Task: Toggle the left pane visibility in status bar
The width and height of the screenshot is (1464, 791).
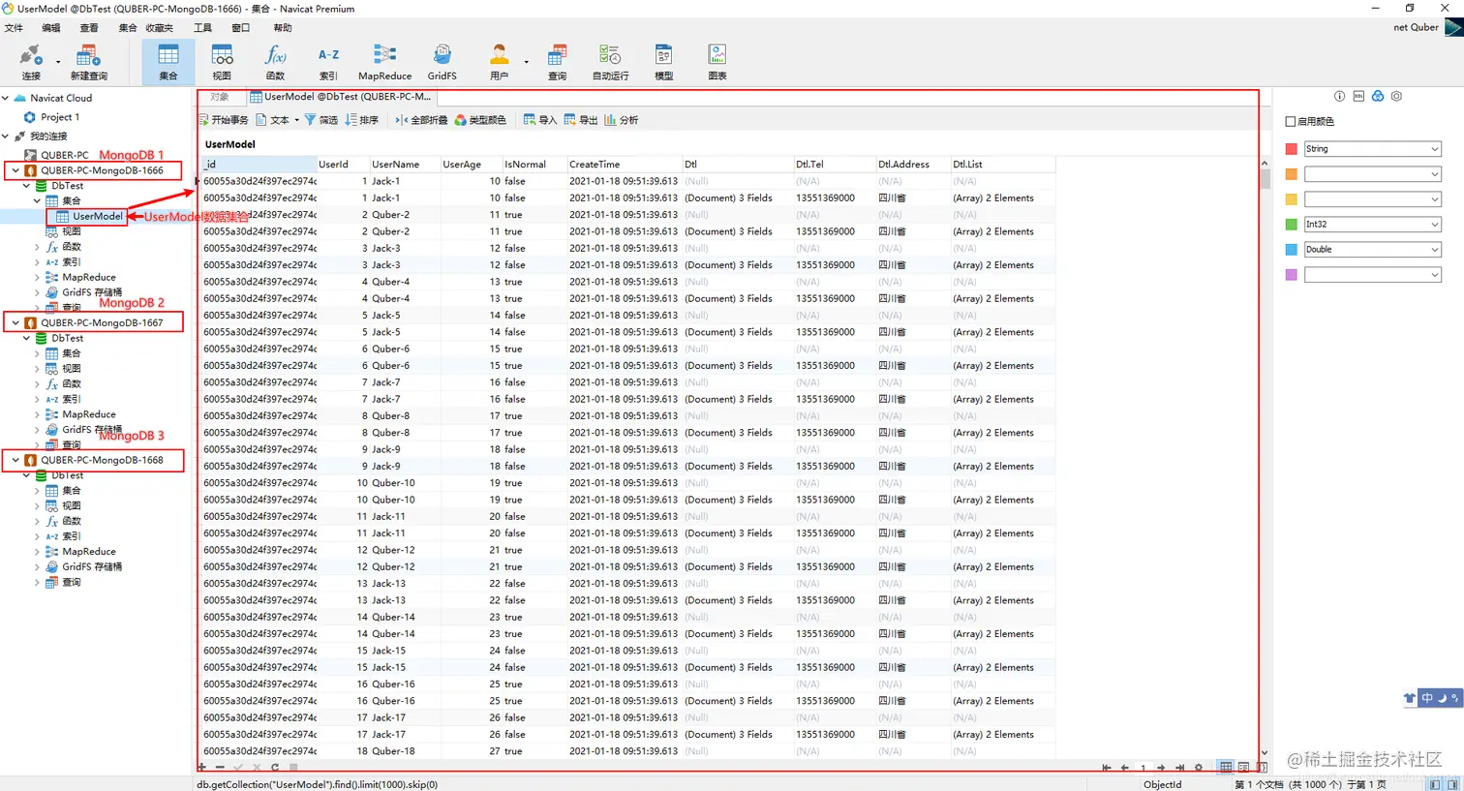Action: tap(1435, 784)
